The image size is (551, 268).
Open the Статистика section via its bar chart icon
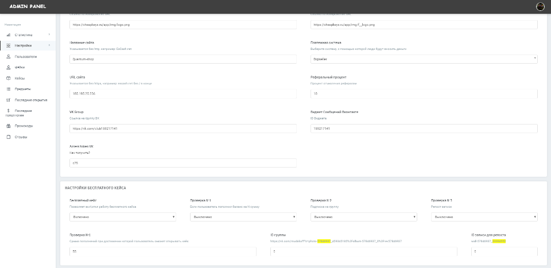pyautogui.click(x=9, y=35)
